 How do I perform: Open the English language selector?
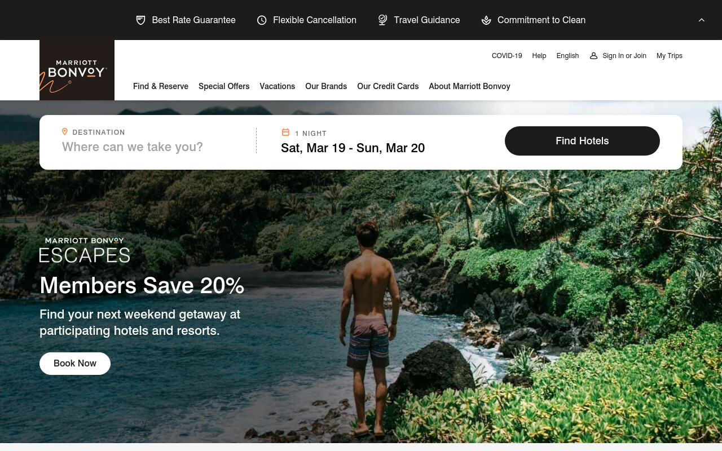567,56
